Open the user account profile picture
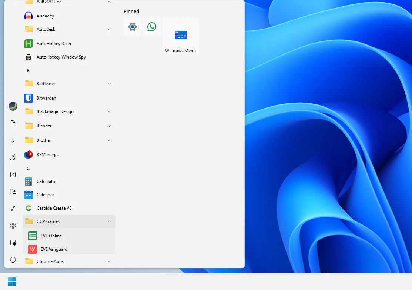The image size is (412, 290). (x=13, y=106)
